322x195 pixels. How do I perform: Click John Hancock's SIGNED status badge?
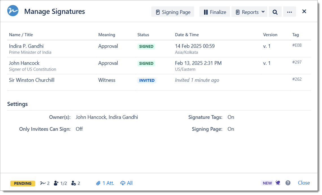(x=146, y=63)
